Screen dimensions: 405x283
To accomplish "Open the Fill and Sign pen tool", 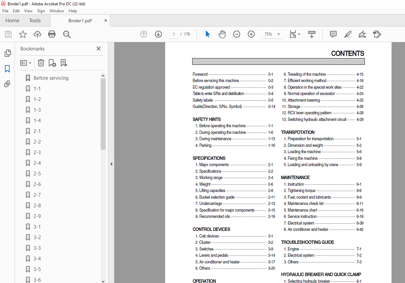I will tap(362, 34).
